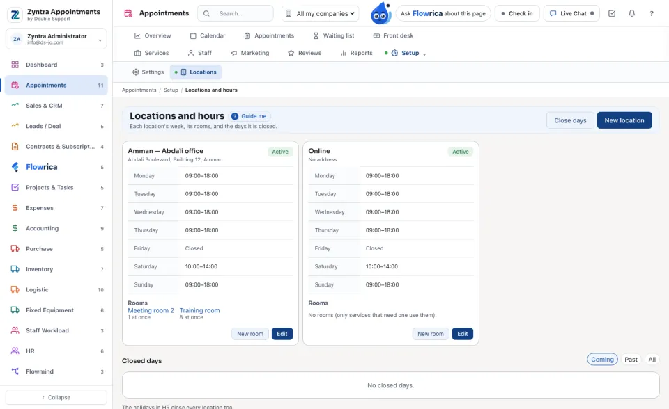Image resolution: width=669 pixels, height=409 pixels.
Task: Go to Expenses in sidebar
Action: [56, 208]
